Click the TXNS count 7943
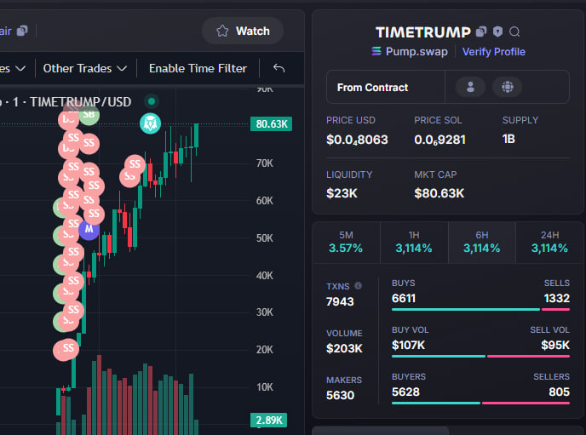The width and height of the screenshot is (586, 435). point(340,301)
